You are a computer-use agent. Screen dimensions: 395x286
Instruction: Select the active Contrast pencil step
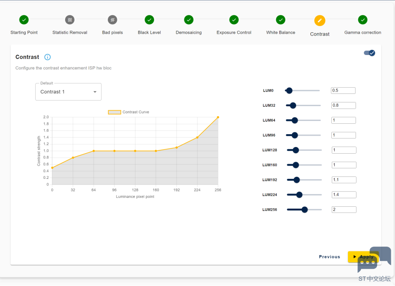320,20
